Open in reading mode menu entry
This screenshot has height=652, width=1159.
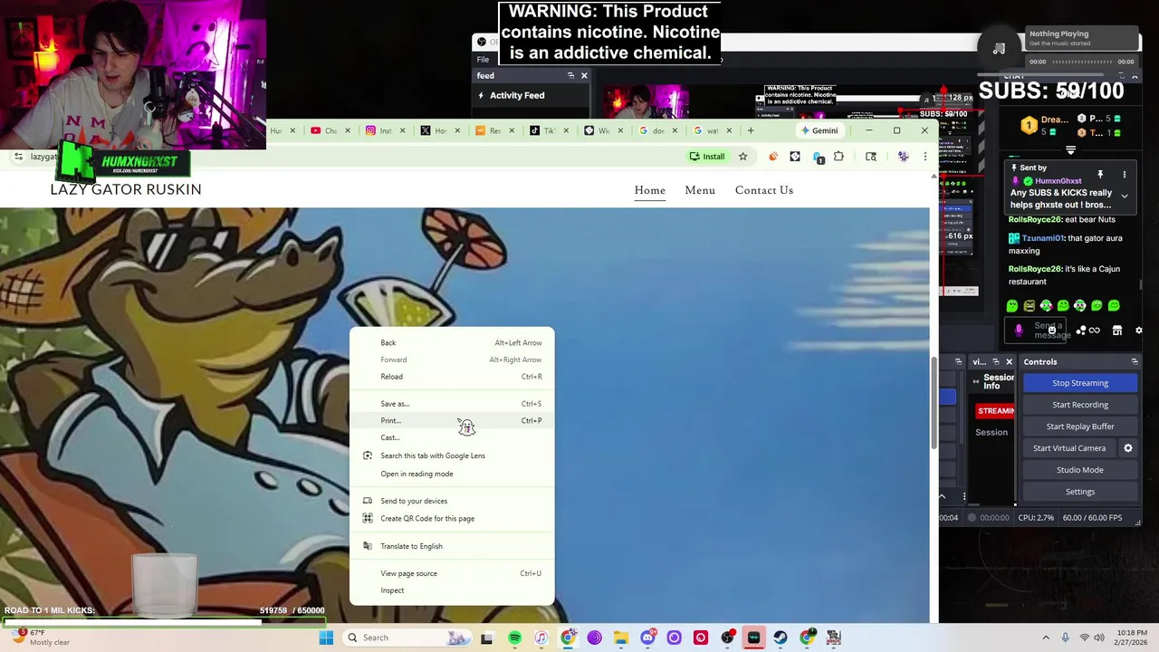(452, 474)
